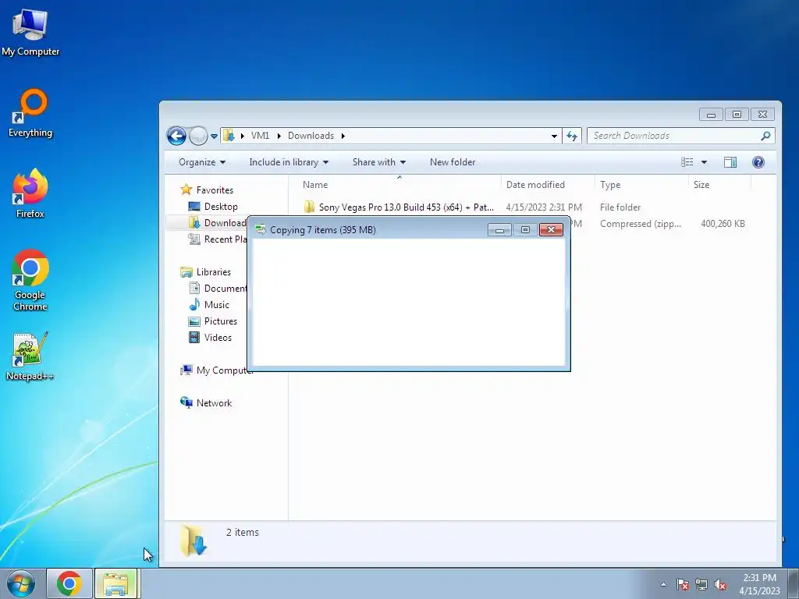Open Firefox desktop shortcut
The width and height of the screenshot is (799, 599).
point(30,193)
